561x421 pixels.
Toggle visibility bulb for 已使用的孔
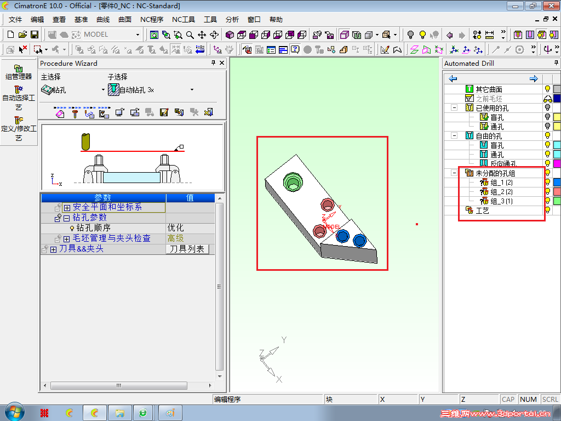point(547,107)
